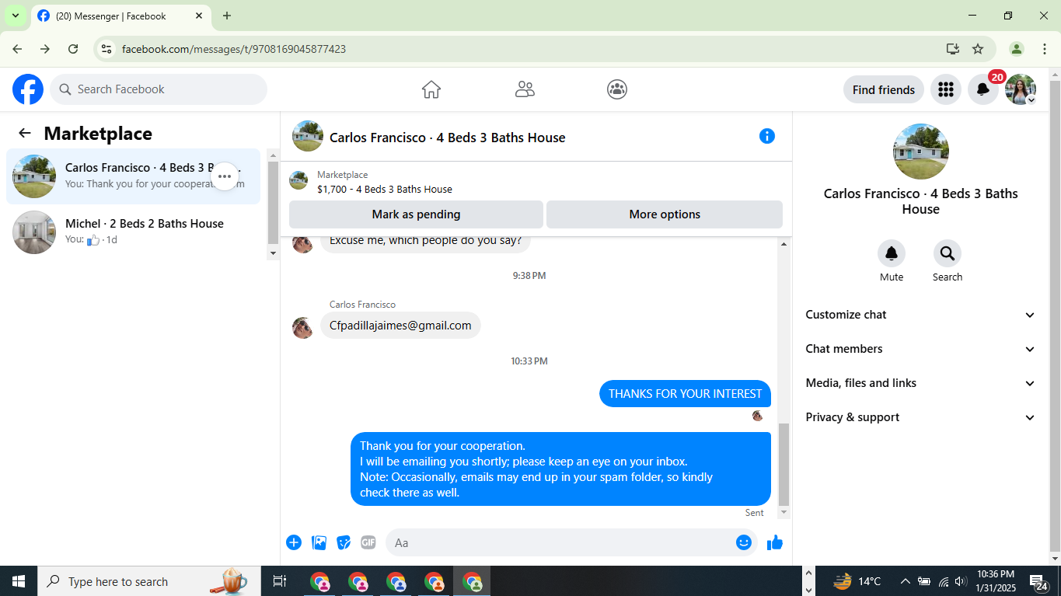Viewport: 1061px width, 596px height.
Task: Click the Find friends button
Action: coord(884,89)
